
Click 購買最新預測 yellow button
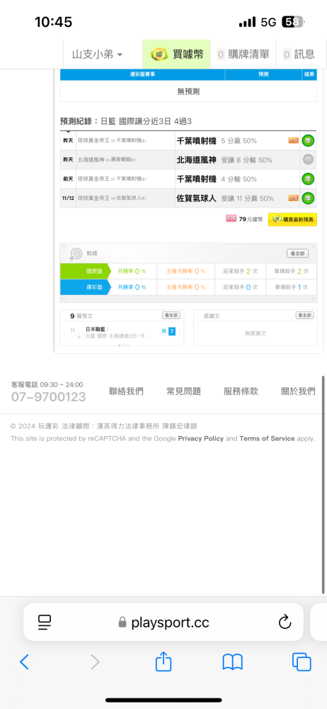coord(292,219)
